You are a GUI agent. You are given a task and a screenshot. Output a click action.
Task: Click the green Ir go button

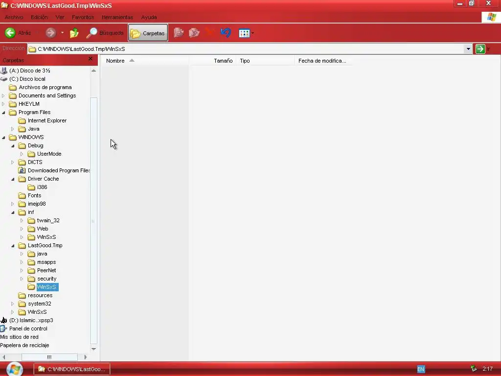click(x=480, y=49)
